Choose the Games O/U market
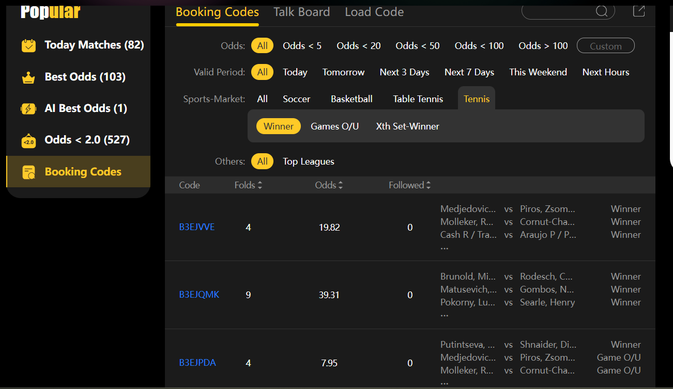 pos(334,126)
